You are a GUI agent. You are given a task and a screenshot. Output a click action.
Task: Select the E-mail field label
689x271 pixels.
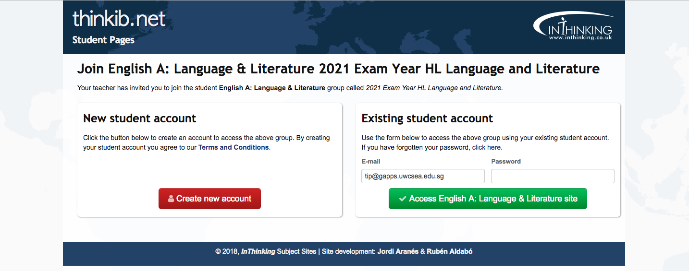click(x=371, y=162)
